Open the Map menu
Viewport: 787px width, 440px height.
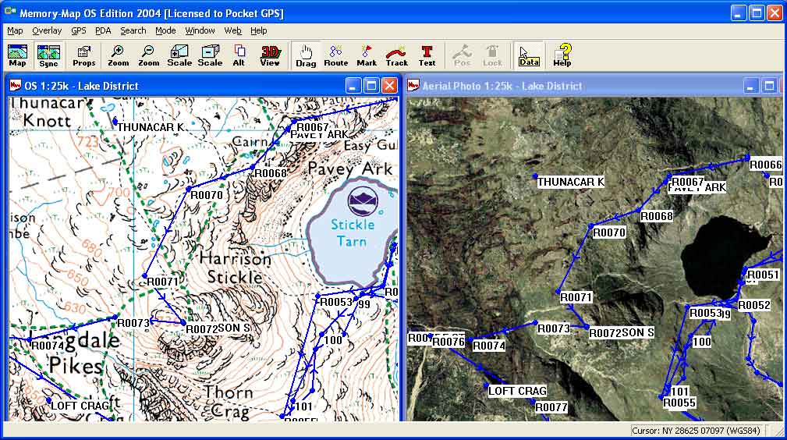tap(15, 30)
